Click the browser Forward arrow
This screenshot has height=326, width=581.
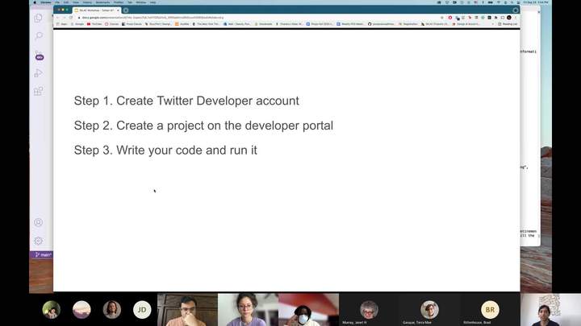coord(64,18)
